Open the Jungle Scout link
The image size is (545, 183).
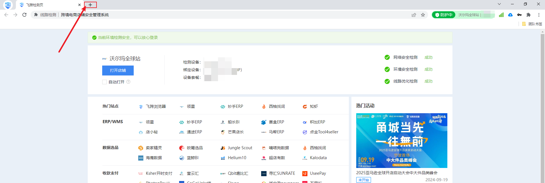tap(240, 148)
